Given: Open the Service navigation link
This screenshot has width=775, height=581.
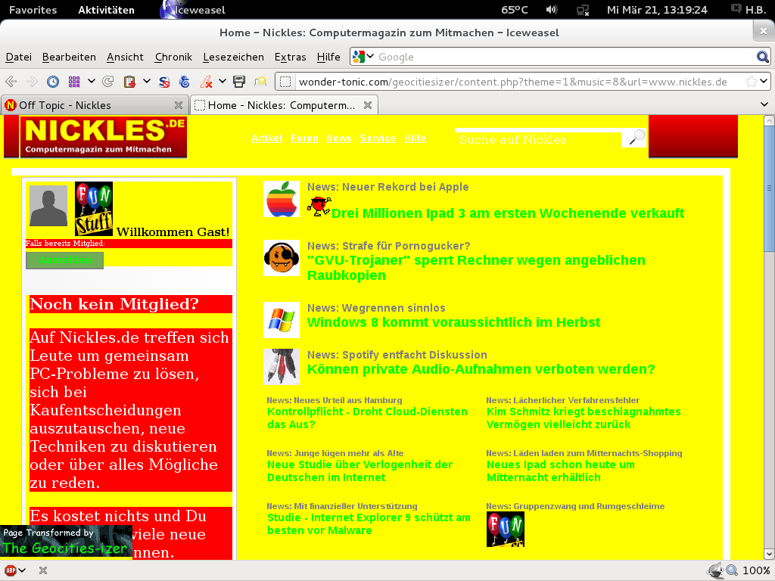Looking at the screenshot, I should 378,138.
